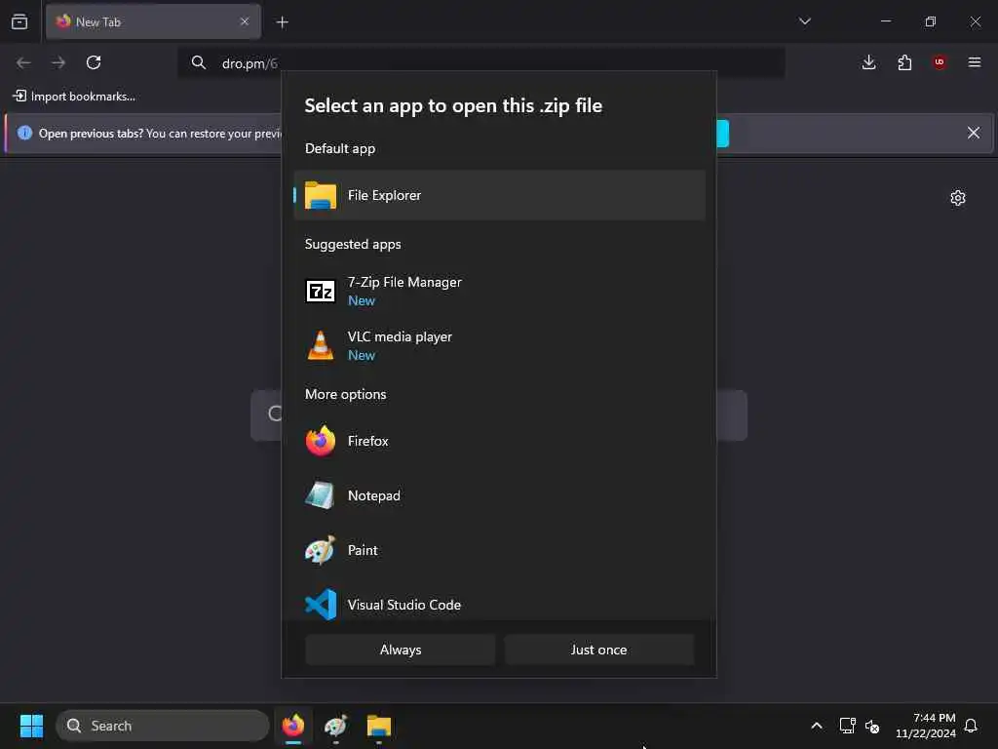Image resolution: width=998 pixels, height=749 pixels.
Task: Close the New Tab tab
Action: point(245,21)
